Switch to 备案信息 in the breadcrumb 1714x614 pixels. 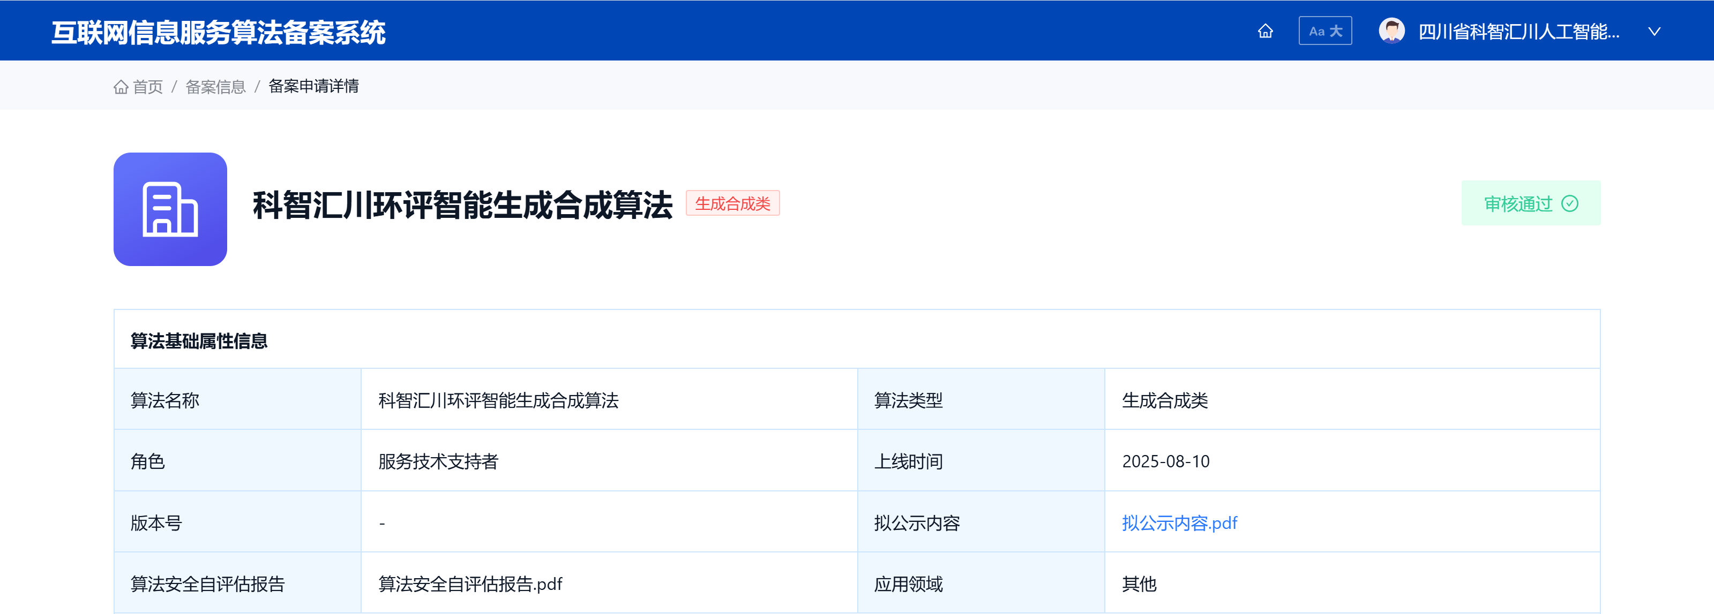[x=215, y=86]
